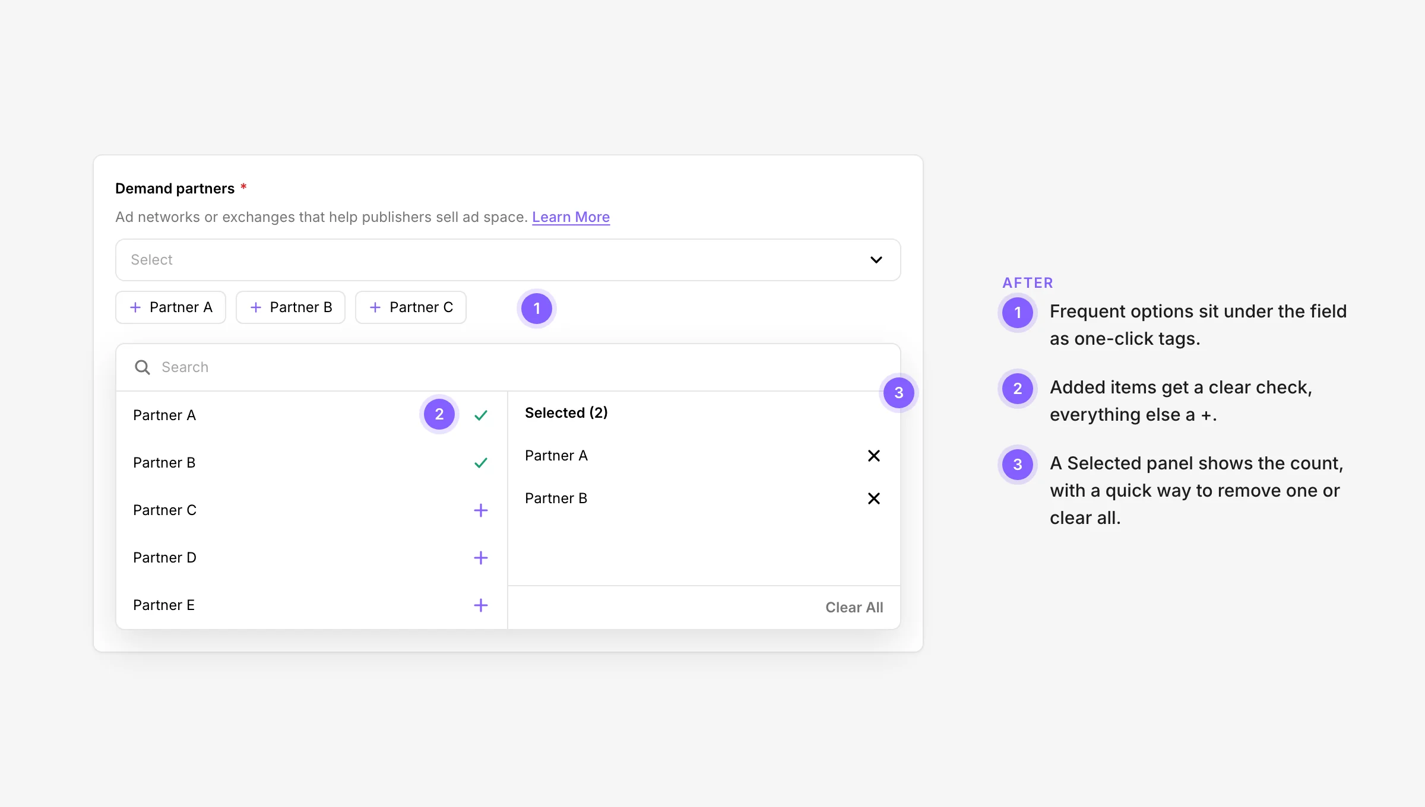Viewport: 1425px width, 807px height.
Task: Add Partner D with its plus icon
Action: (x=481, y=558)
